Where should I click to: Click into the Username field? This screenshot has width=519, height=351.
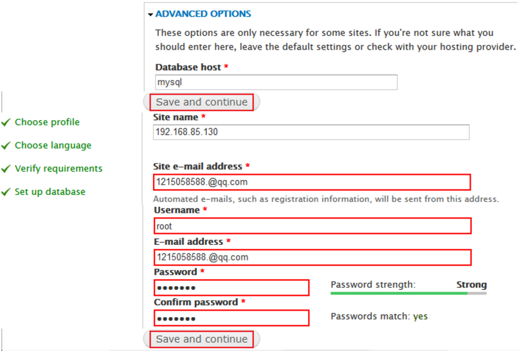click(x=312, y=226)
